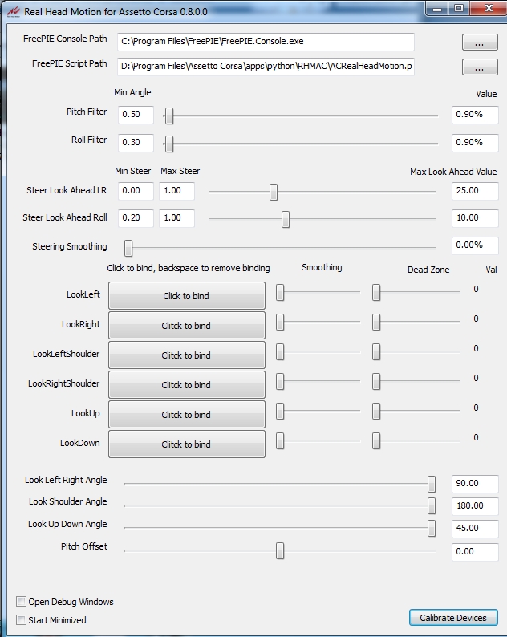Click the FreePIE Console Path text field
The height and width of the screenshot is (637, 507).
click(x=265, y=42)
